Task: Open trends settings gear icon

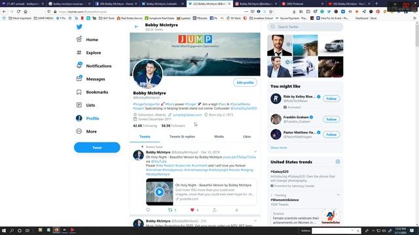Action: 338,162
